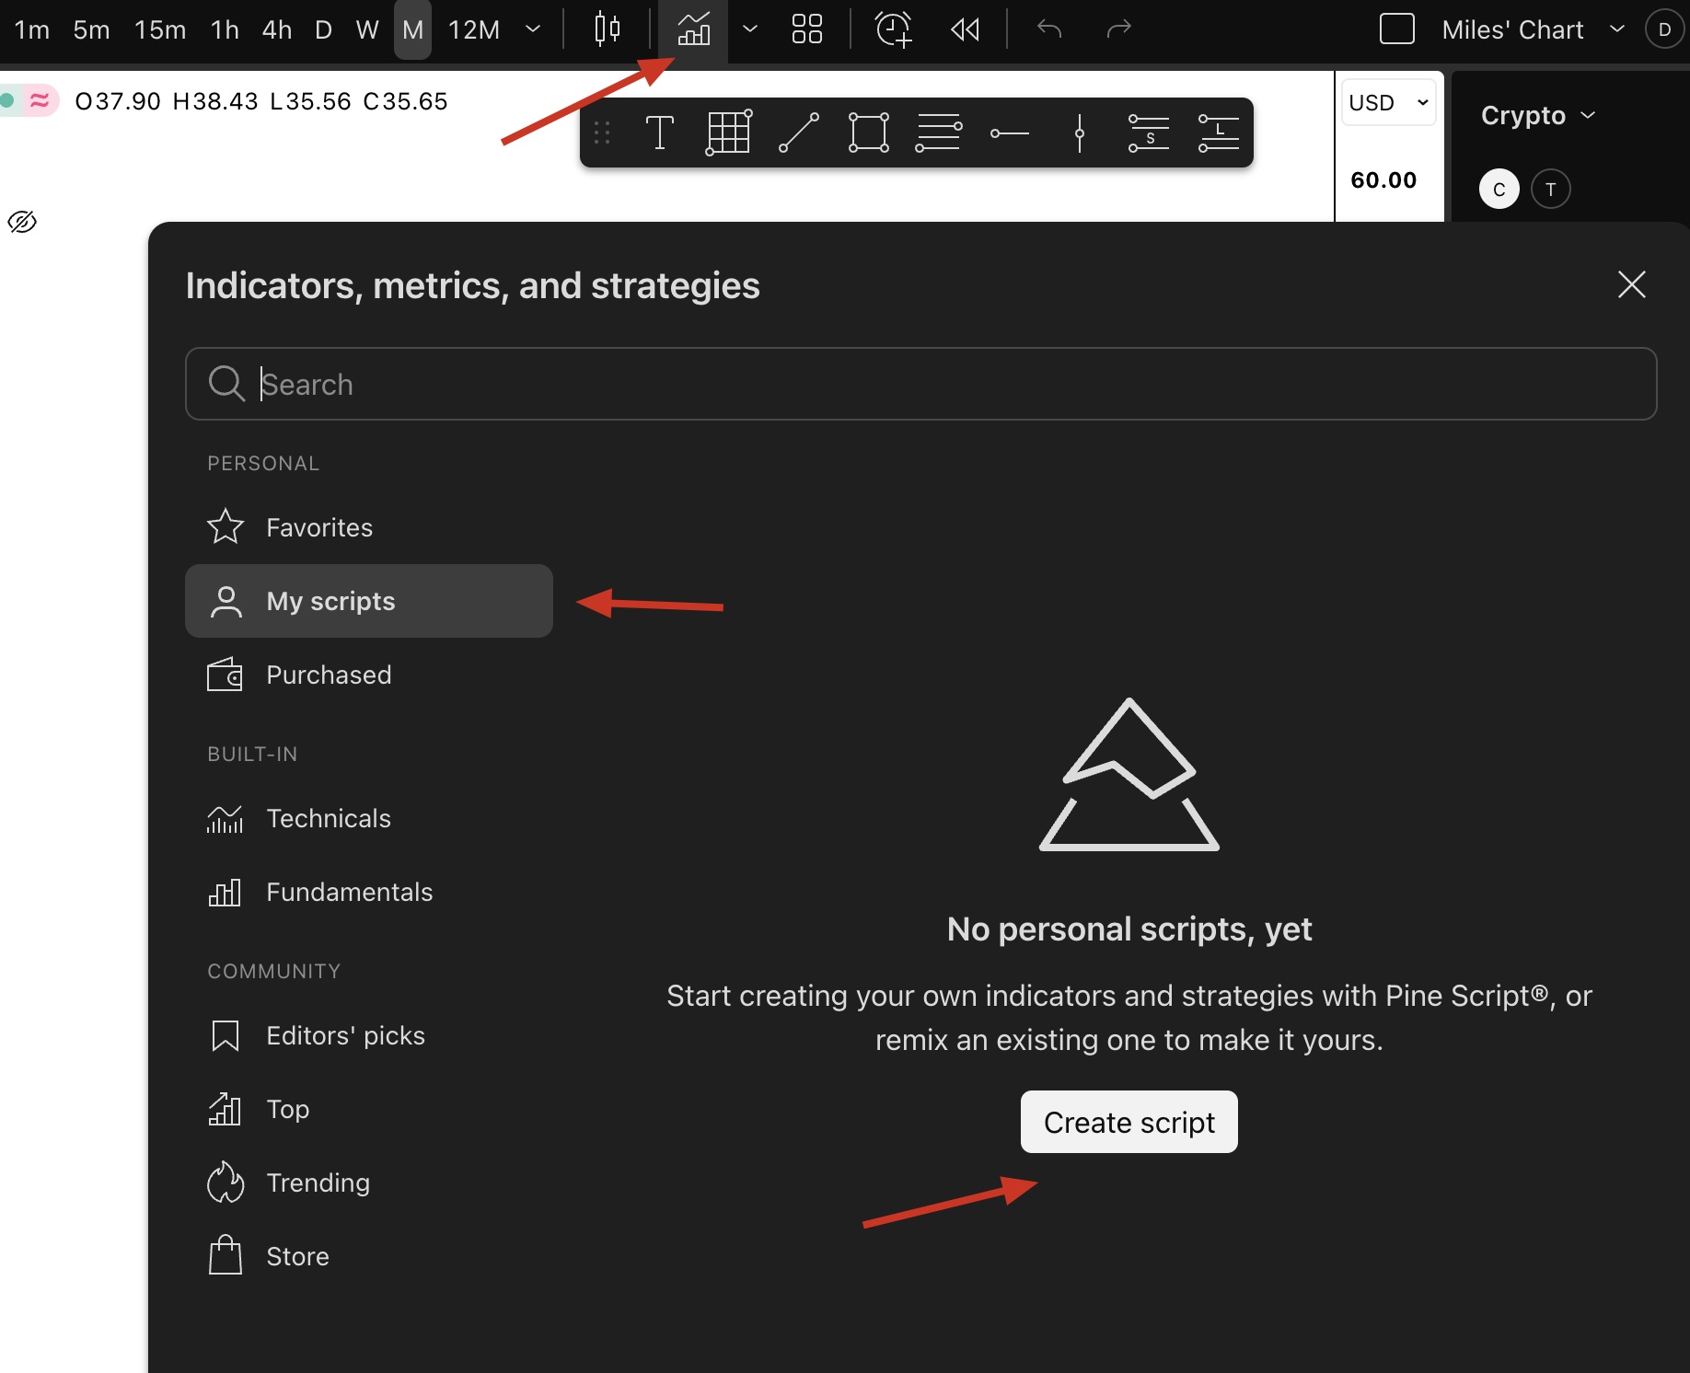The width and height of the screenshot is (1690, 1373).
Task: Grab the drawing toolbar drag handle
Action: point(602,133)
